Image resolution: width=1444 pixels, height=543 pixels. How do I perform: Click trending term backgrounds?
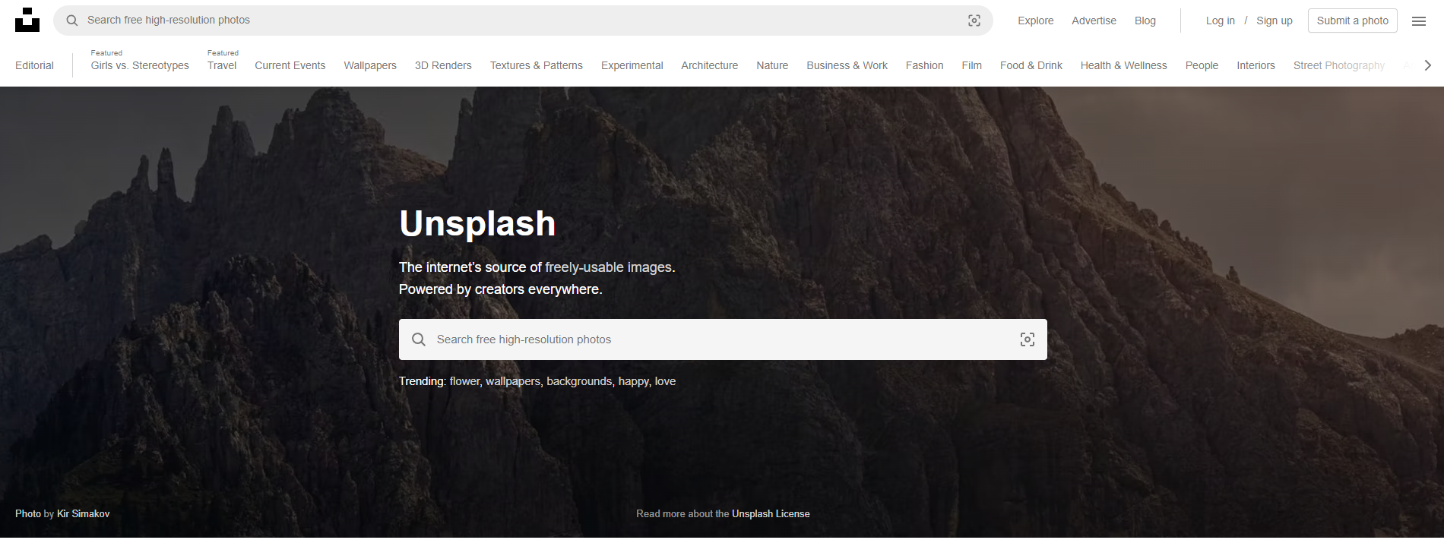click(x=579, y=381)
